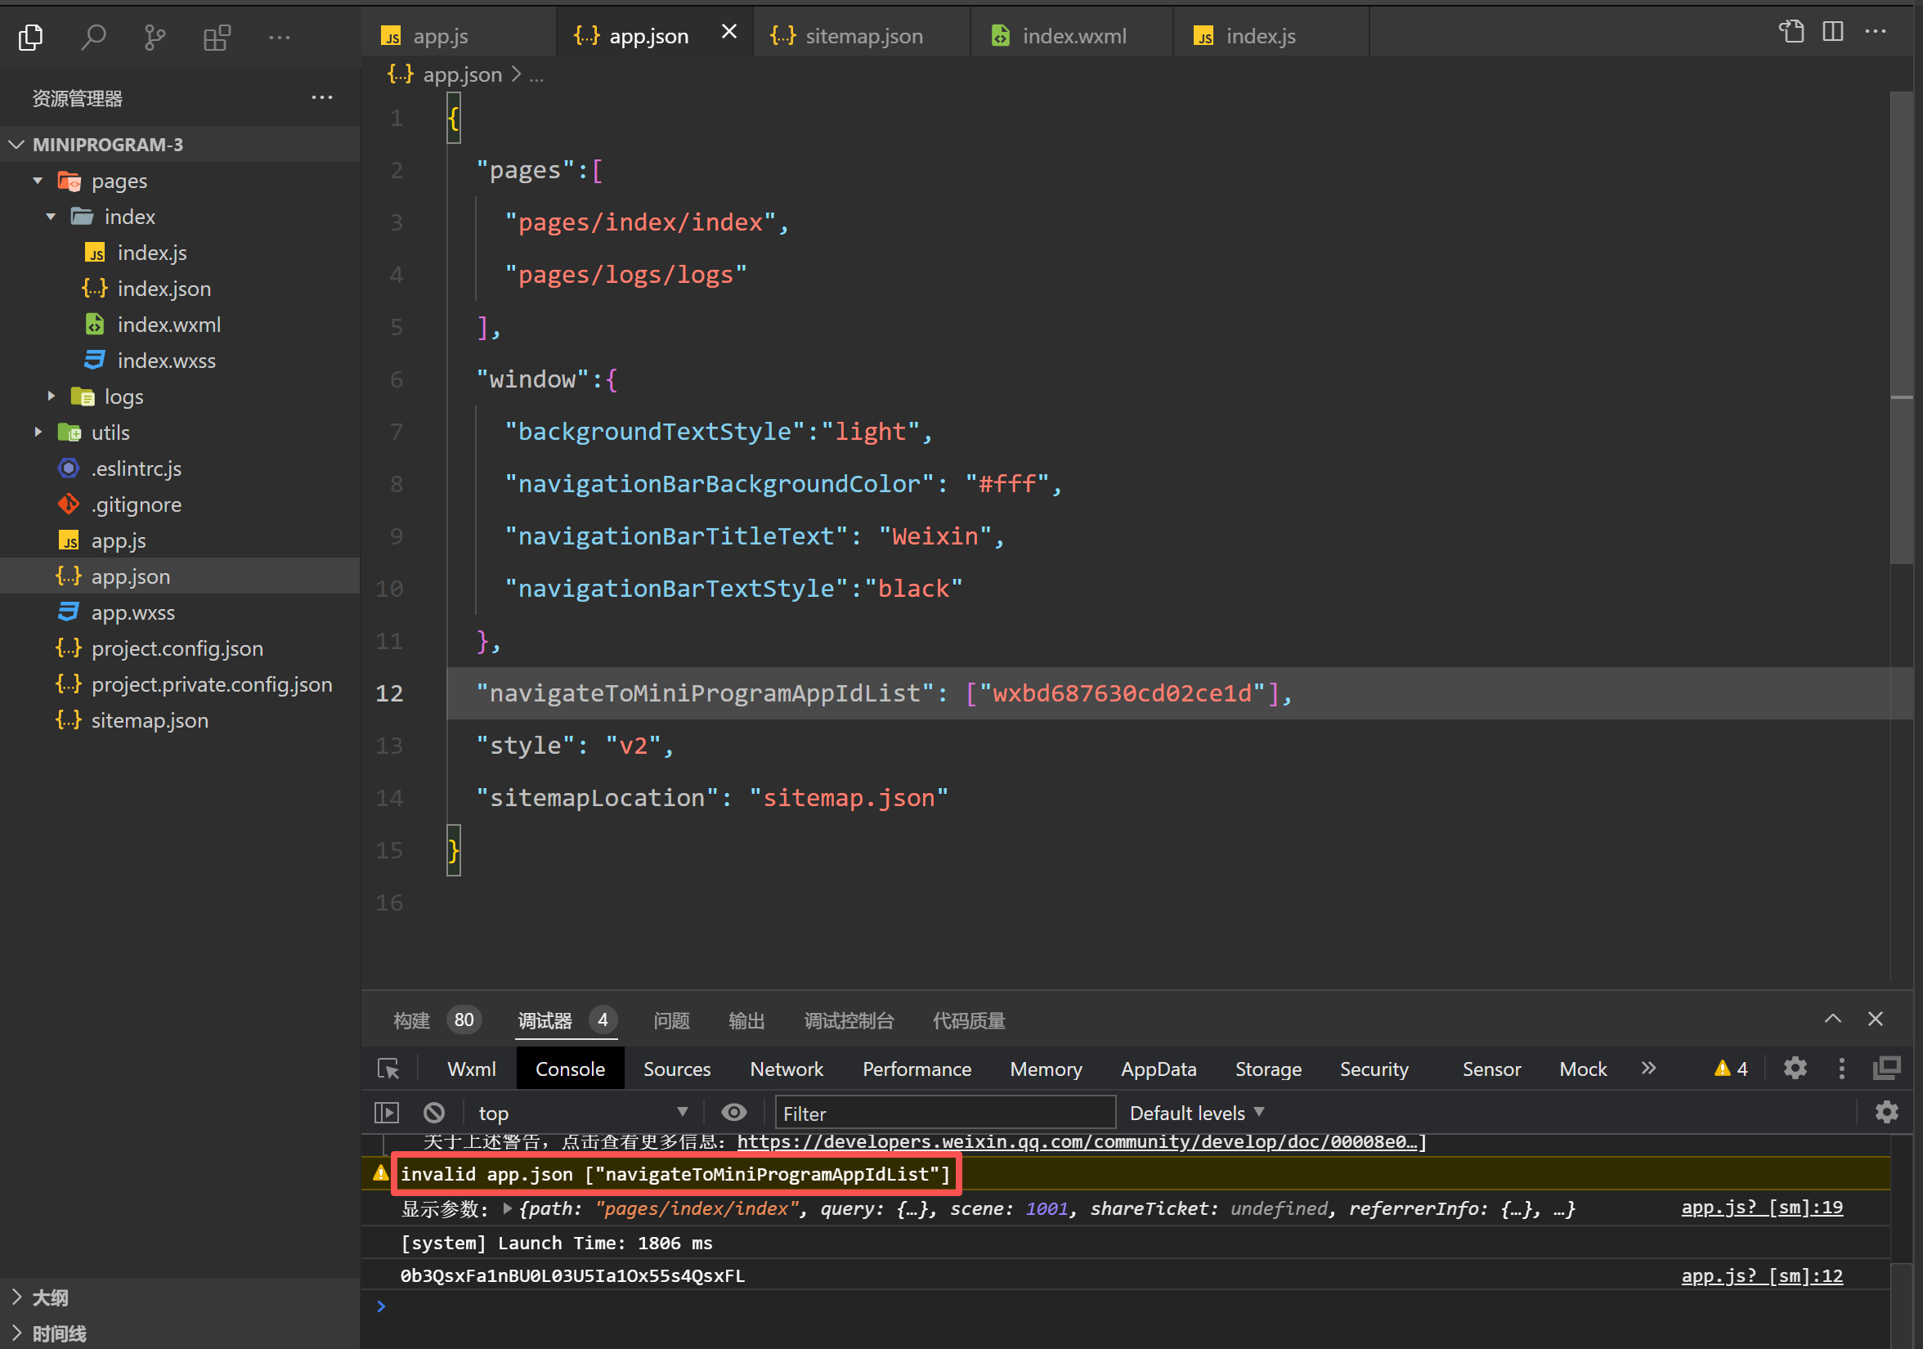Viewport: 1923px width, 1349px height.
Task: Clear console with the ban icon
Action: pyautogui.click(x=434, y=1113)
